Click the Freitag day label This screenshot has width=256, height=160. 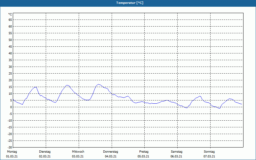tap(144, 152)
